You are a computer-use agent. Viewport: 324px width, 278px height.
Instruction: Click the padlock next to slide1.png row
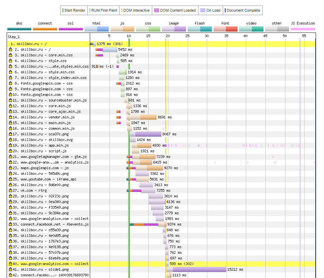point(10,269)
